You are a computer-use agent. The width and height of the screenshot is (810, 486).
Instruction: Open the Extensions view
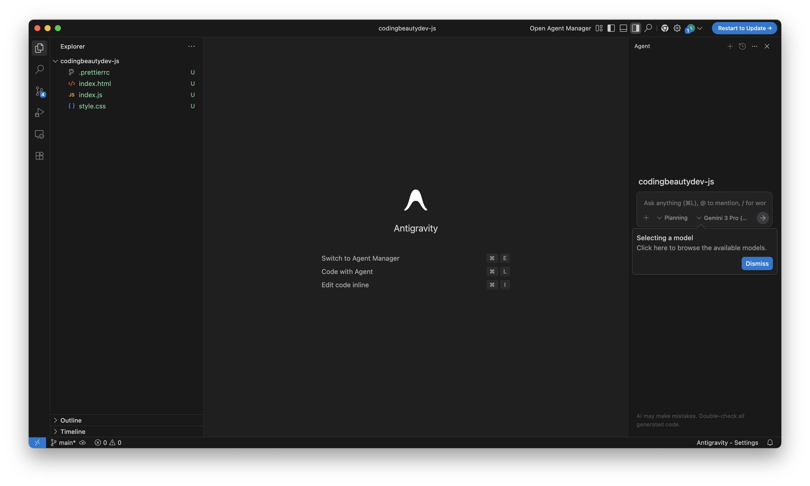coord(39,156)
